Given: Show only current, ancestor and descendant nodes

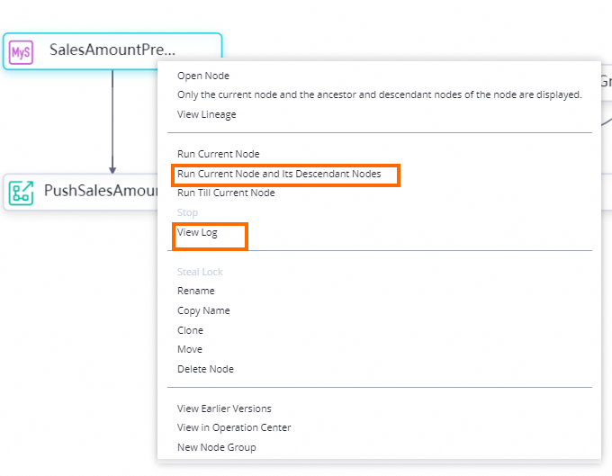Looking at the screenshot, I should tap(379, 94).
